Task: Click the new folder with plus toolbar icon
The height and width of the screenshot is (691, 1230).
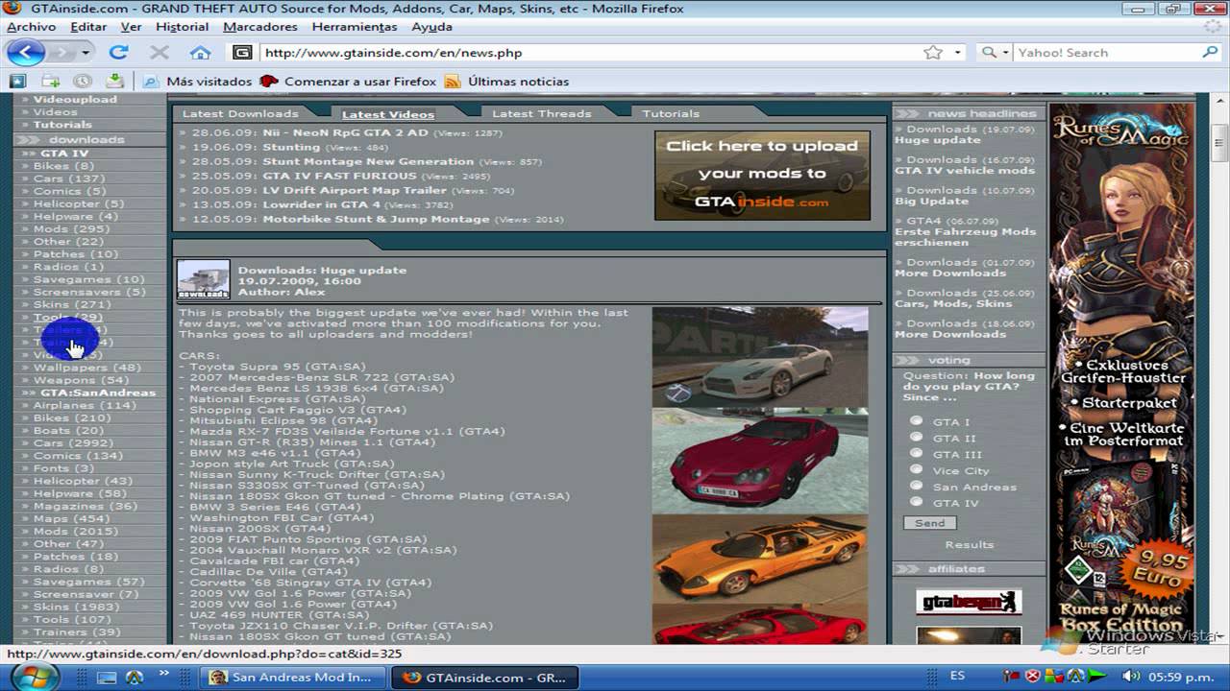Action: 50,82
